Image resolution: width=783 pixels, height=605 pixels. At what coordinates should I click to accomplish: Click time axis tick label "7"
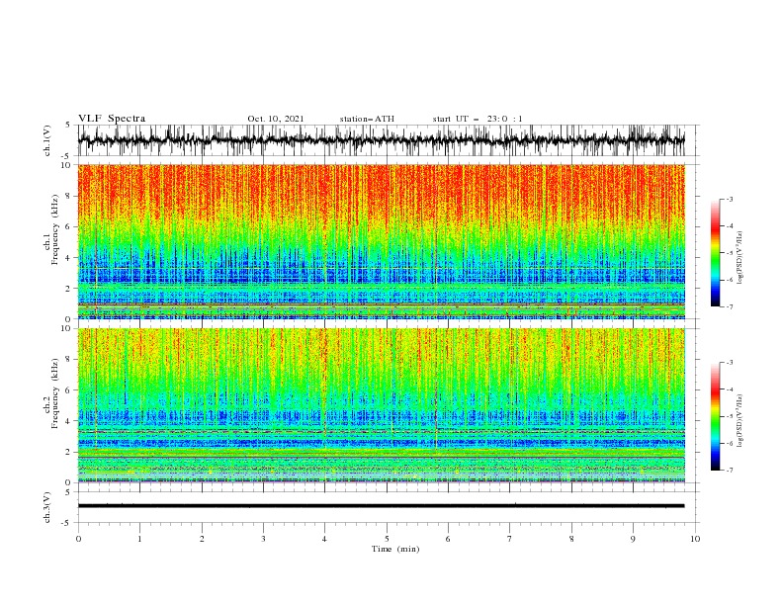point(510,539)
